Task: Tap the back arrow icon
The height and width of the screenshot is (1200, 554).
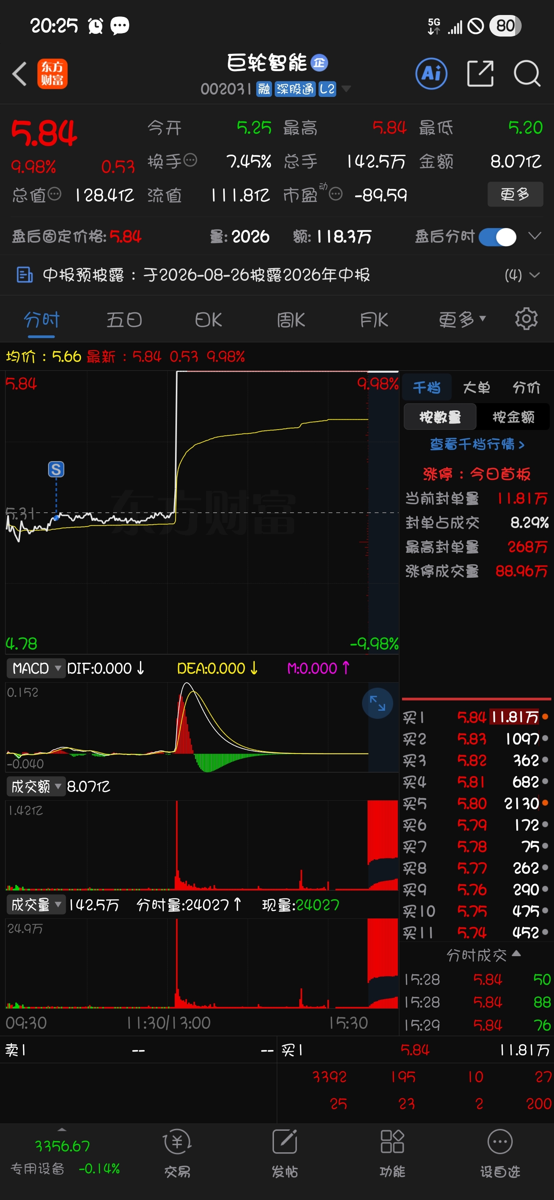Action: [x=20, y=73]
